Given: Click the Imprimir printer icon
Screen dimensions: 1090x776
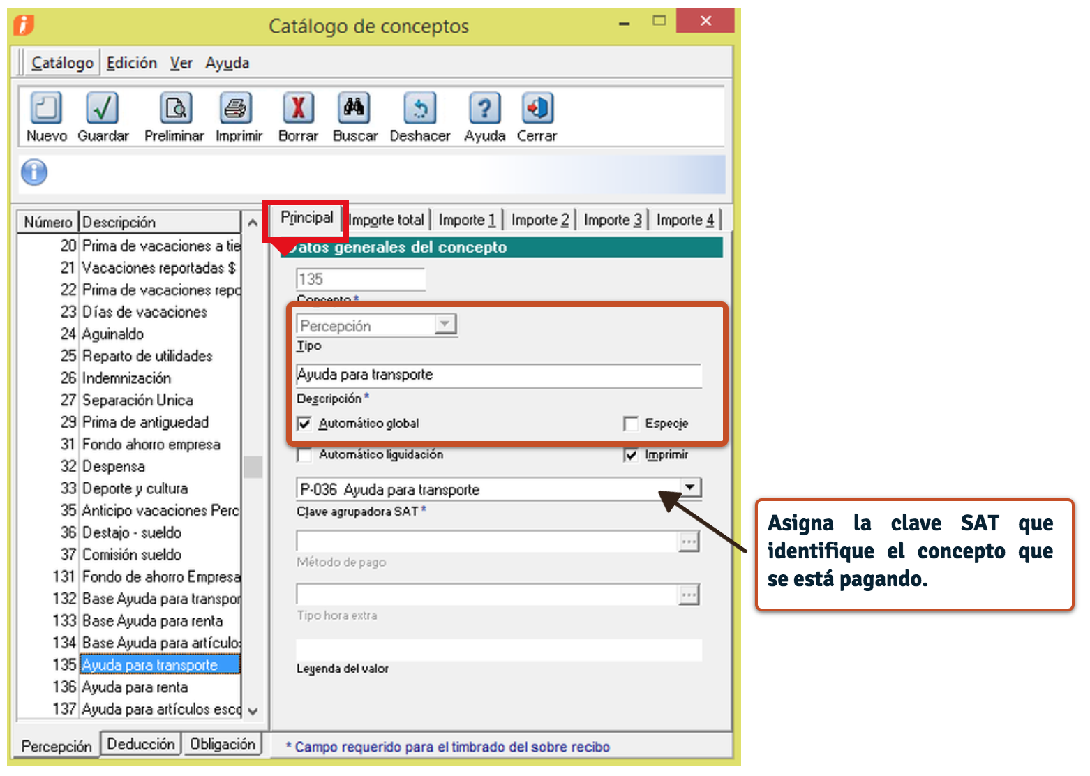Looking at the screenshot, I should (x=236, y=109).
